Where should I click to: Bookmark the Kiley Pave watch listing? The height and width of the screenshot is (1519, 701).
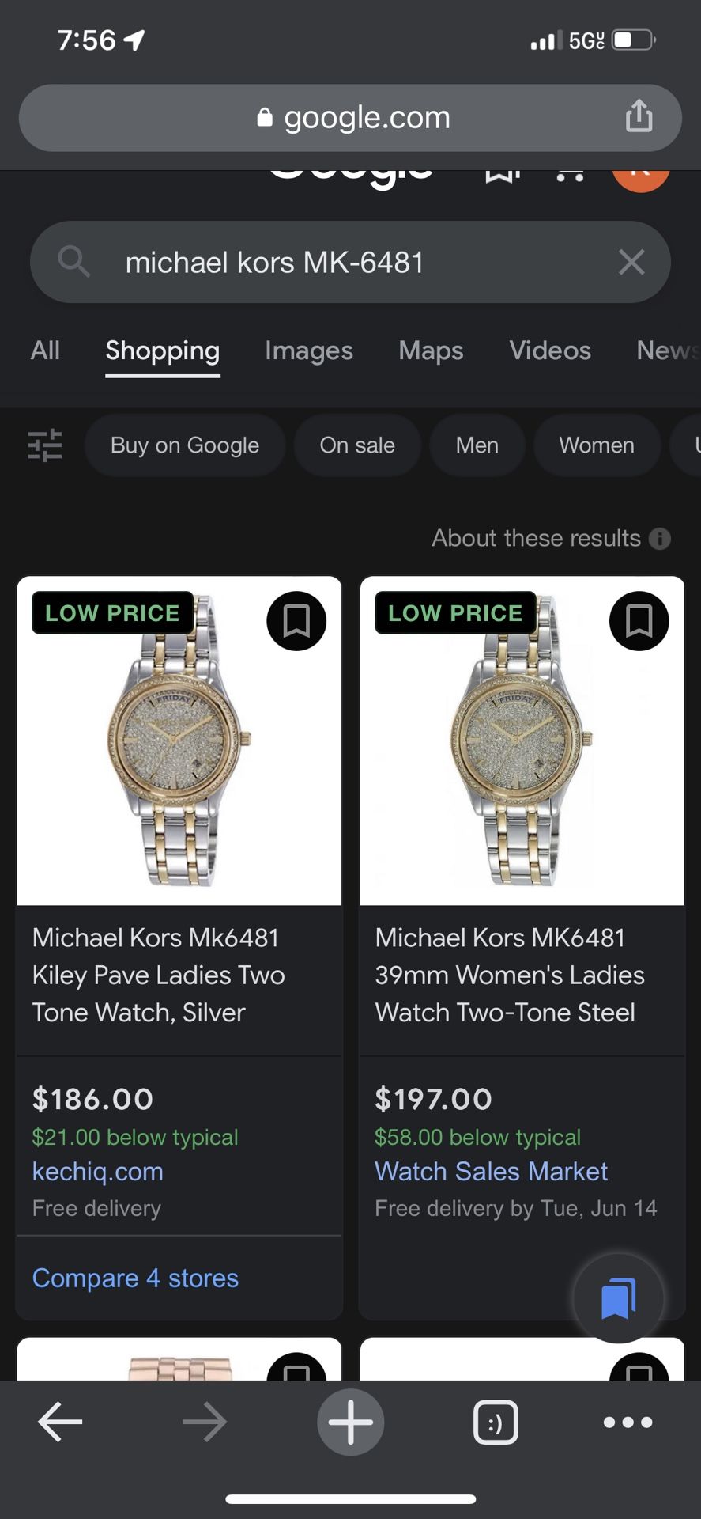(x=296, y=621)
